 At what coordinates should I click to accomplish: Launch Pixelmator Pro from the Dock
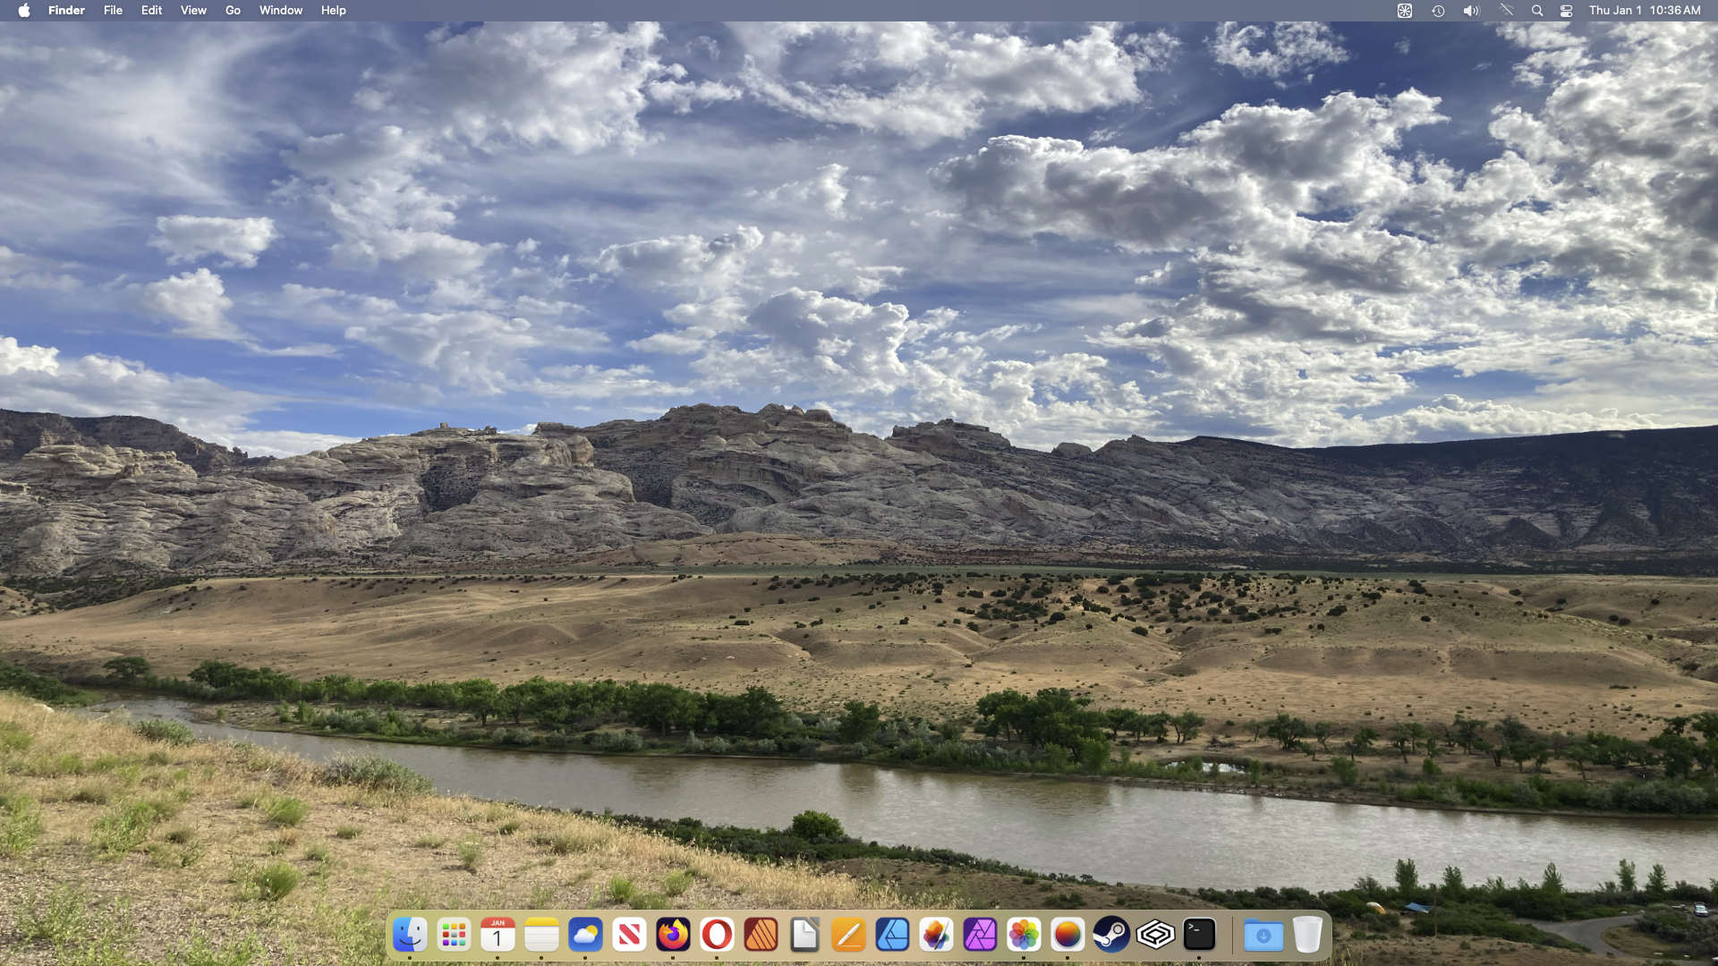[936, 936]
